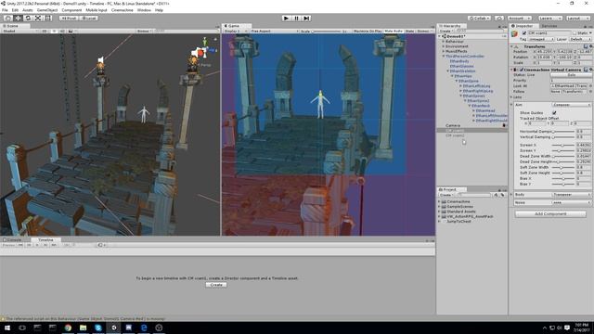The width and height of the screenshot is (594, 334).
Task: Open the Cinemachine menu
Action: coord(122,10)
